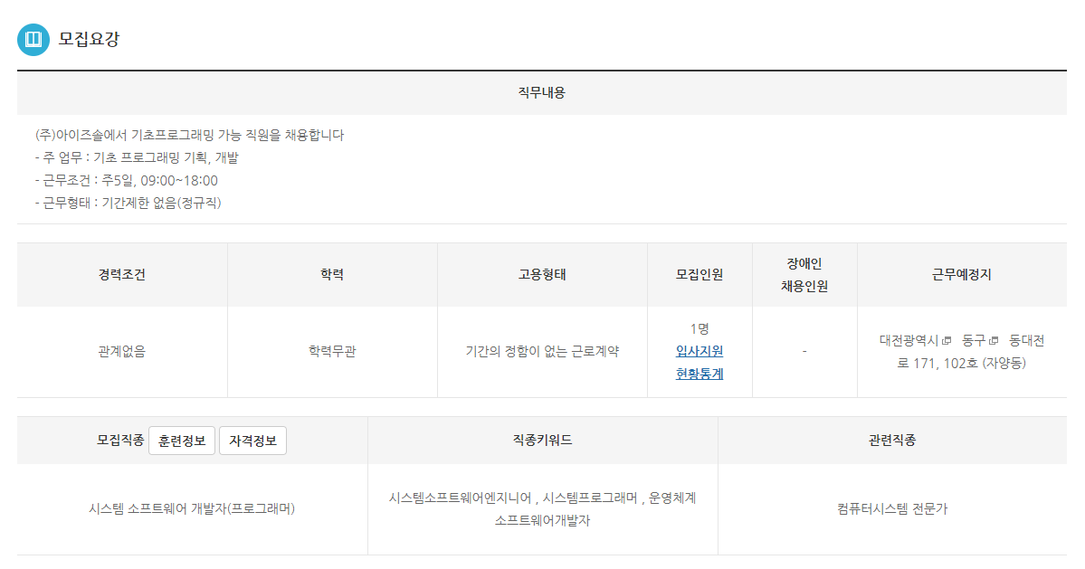Click the external-link icon after 동구
Viewport: 1085px width, 569px height.
[994, 341]
